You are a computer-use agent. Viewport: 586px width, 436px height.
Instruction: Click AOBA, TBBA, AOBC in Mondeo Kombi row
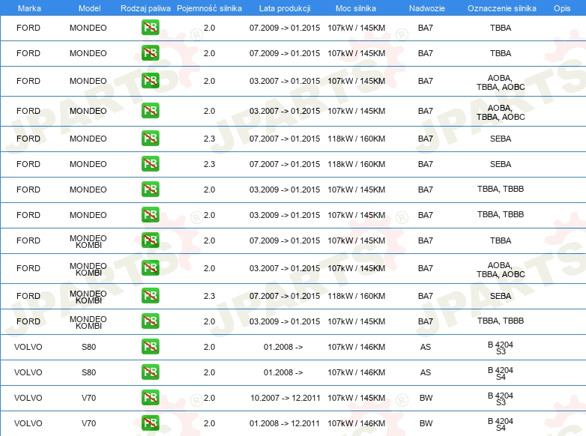501,270
